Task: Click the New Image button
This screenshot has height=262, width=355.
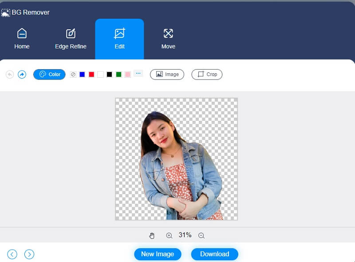Action: click(158, 254)
